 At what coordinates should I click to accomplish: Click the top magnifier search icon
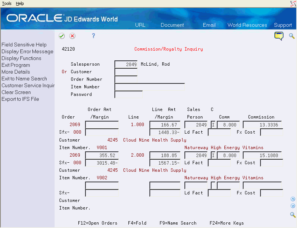[292, 36]
